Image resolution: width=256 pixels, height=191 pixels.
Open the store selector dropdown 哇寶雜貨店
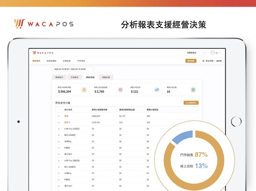coord(196,53)
